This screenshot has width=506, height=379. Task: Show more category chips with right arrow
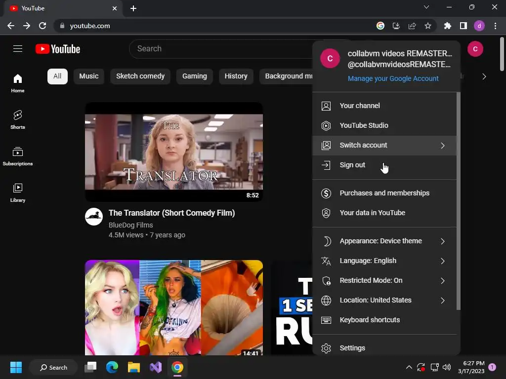coord(484,76)
